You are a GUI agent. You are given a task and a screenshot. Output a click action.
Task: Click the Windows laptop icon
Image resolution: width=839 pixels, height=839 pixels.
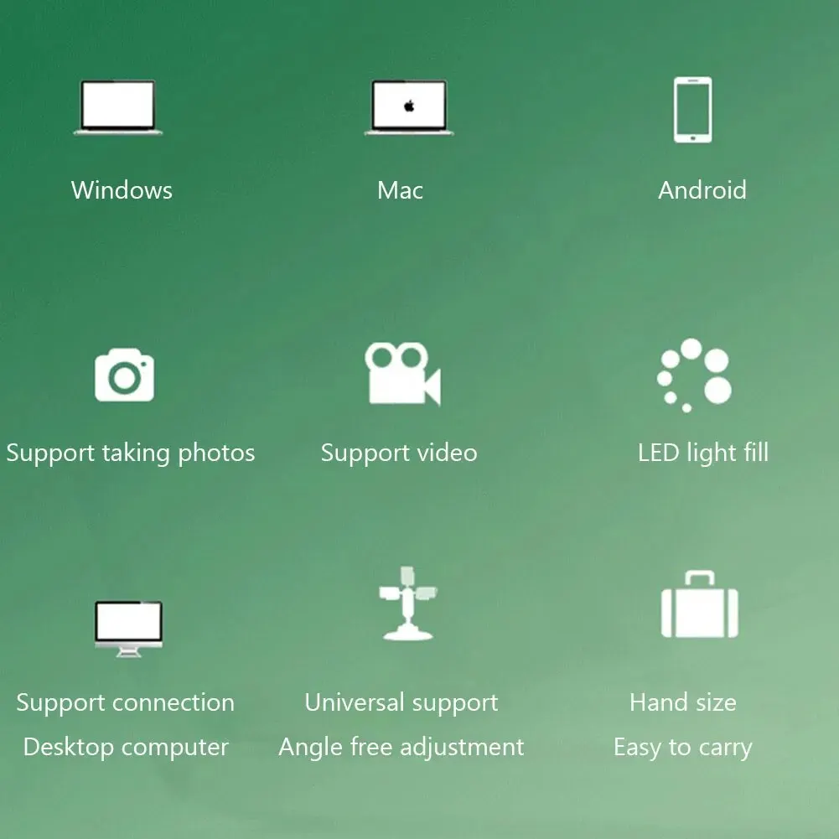click(x=117, y=107)
